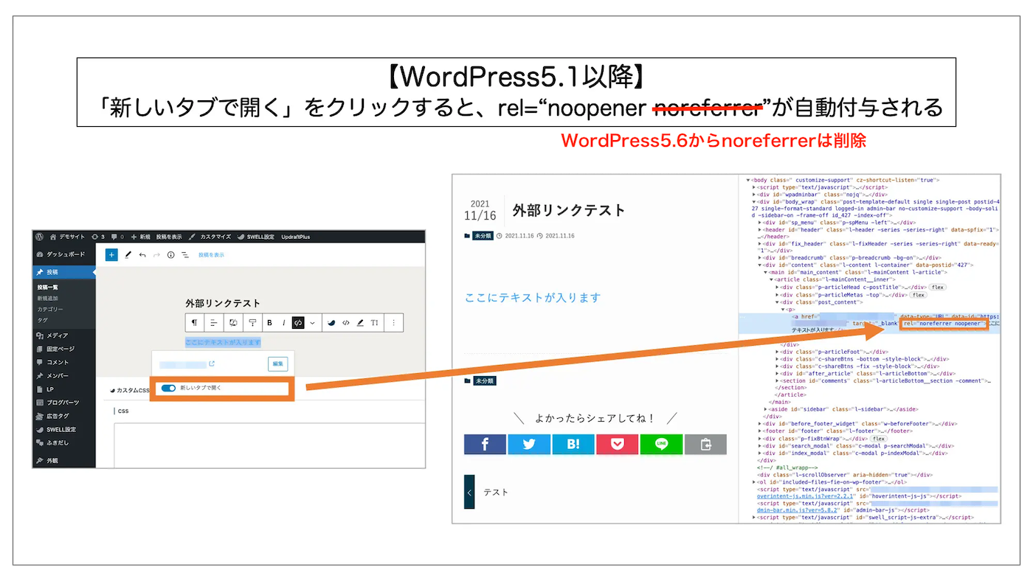Open 投稿一覧 submenu item
Viewport: 1033px width, 581px height.
pyautogui.click(x=47, y=287)
